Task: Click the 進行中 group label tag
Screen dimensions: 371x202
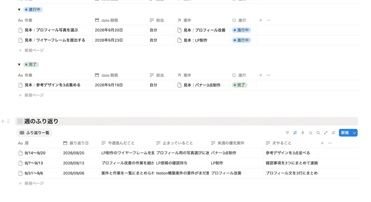Action: coord(33,10)
